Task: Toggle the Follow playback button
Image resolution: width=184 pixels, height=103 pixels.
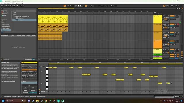Action: pyautogui.click(x=64, y=6)
